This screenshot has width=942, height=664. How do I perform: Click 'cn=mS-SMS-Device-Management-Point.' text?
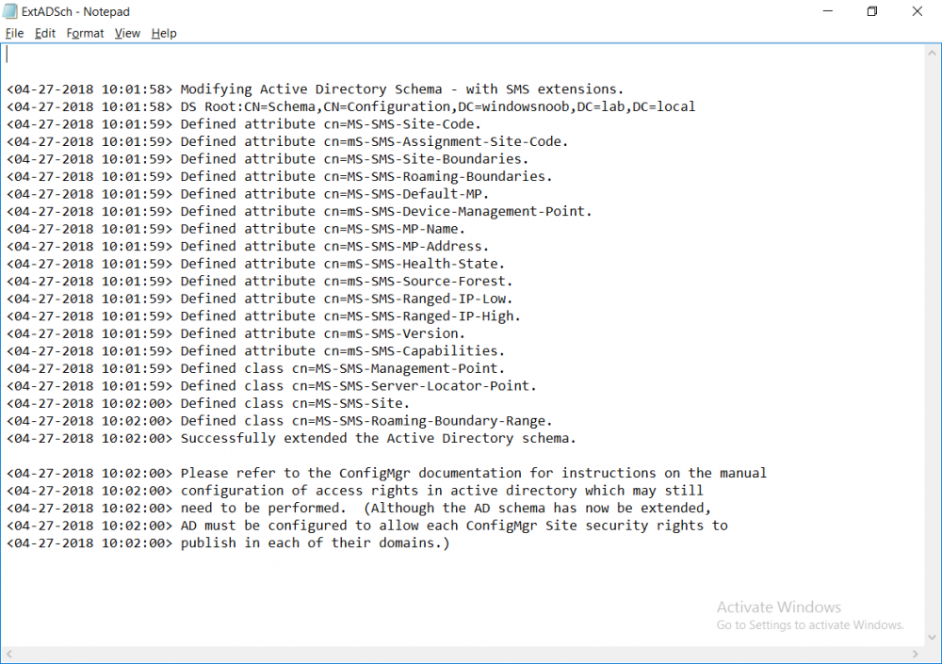[x=458, y=212]
